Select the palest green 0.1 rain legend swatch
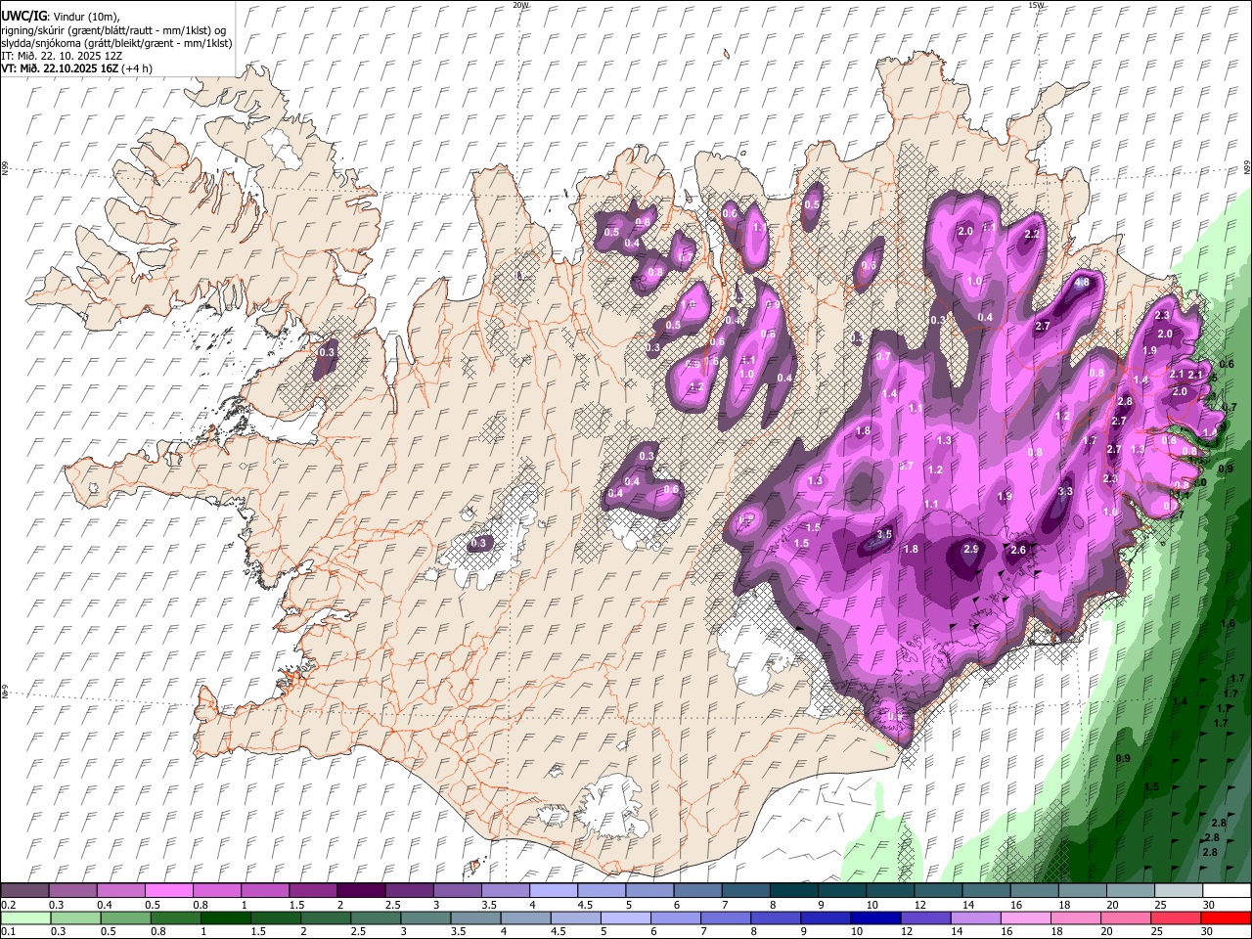The width and height of the screenshot is (1252, 939). (25, 918)
